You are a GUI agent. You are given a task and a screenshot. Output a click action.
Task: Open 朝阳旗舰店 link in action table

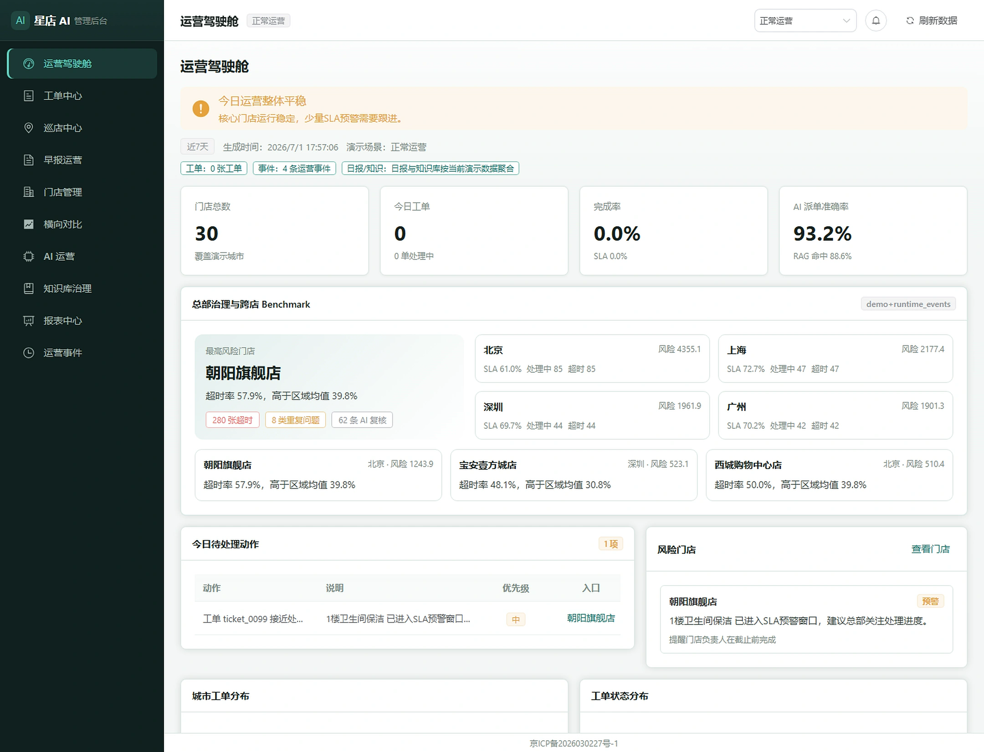pos(591,618)
